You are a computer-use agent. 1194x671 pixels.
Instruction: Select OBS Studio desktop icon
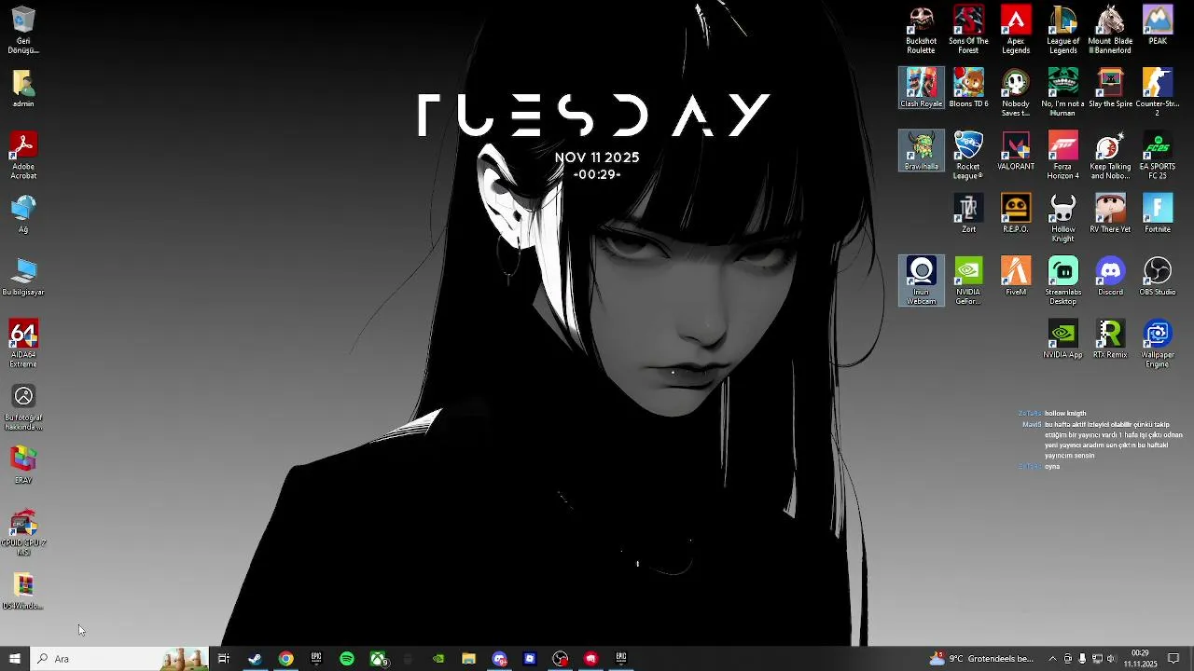[1158, 275]
